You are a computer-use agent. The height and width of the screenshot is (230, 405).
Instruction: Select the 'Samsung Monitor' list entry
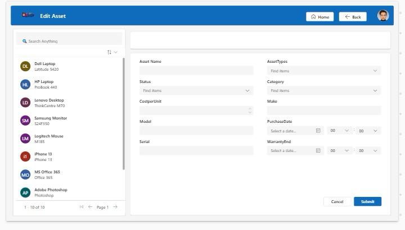pyautogui.click(x=69, y=121)
